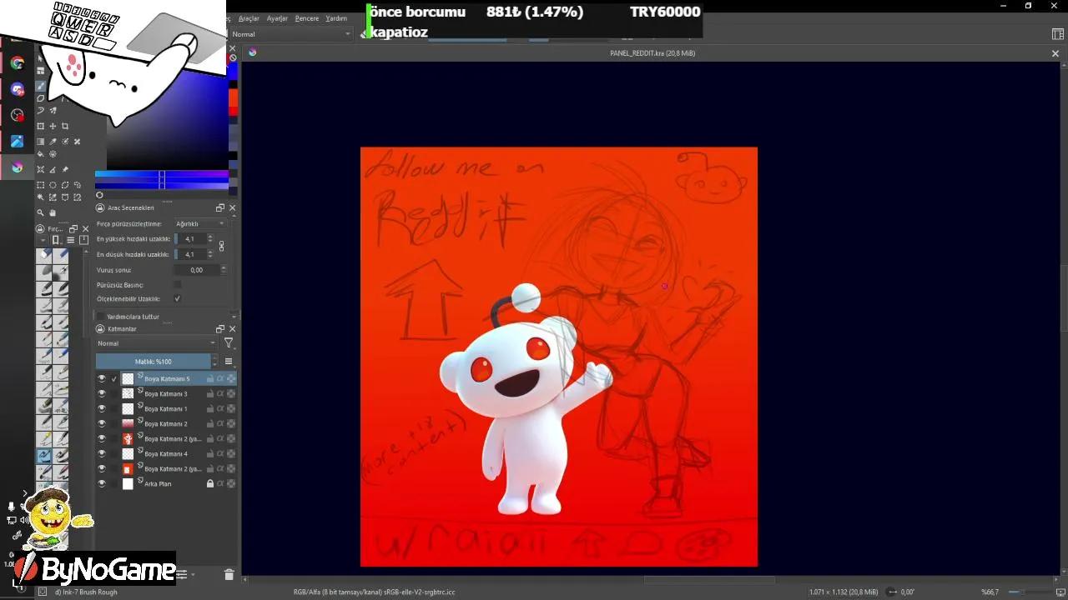Close the Araç Seçenekleri docker
Viewport: 1068px width, 600px height.
point(232,207)
